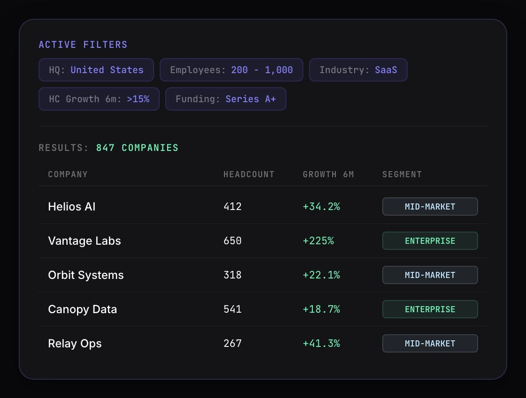Viewport: 526px width, 398px height.
Task: Click the headcount value 541
Action: click(232, 309)
